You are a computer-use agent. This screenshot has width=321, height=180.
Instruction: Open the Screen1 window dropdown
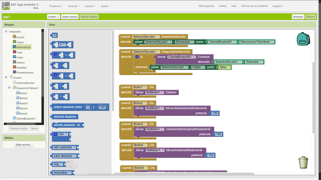click(53, 17)
